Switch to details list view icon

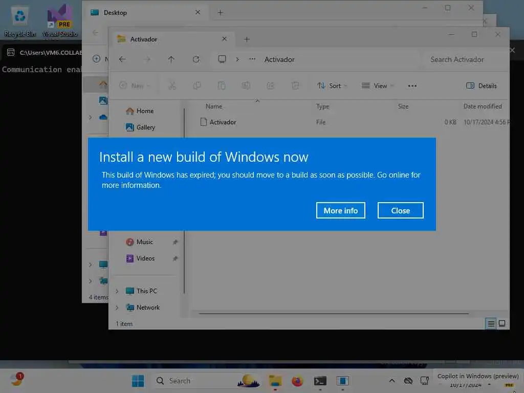click(x=491, y=323)
